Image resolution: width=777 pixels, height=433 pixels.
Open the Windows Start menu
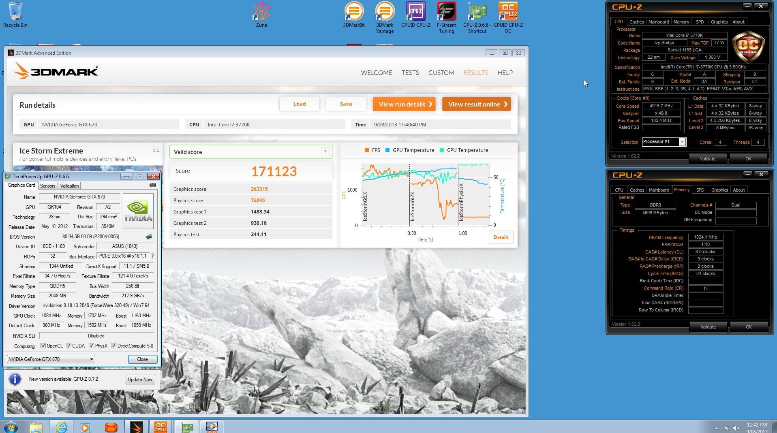click(x=11, y=427)
